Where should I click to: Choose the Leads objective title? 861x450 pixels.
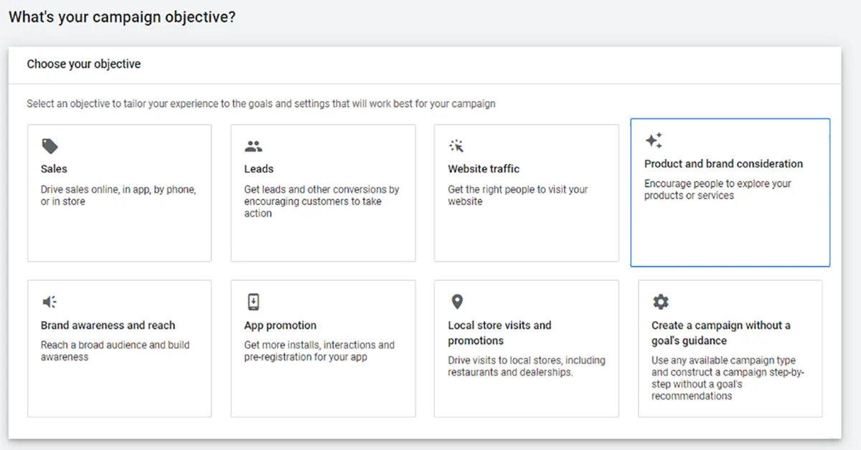258,169
